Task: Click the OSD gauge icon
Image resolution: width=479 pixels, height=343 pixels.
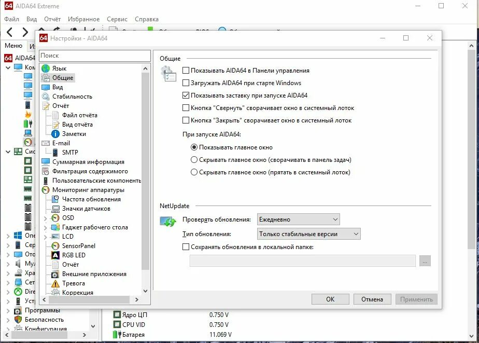Action: 55,218
